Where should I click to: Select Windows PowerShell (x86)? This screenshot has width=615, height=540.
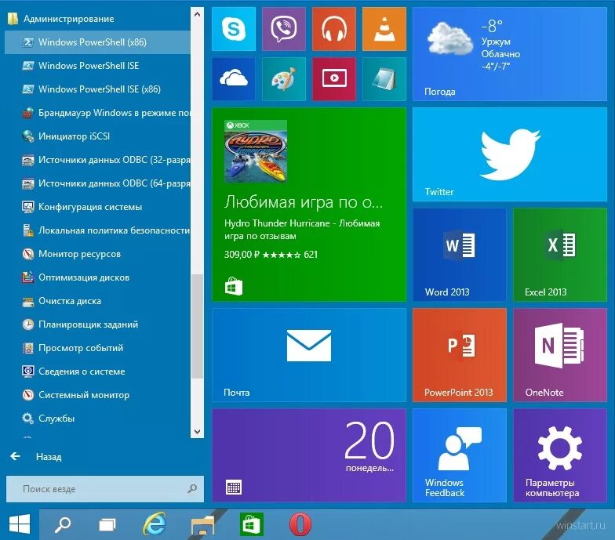[97, 42]
